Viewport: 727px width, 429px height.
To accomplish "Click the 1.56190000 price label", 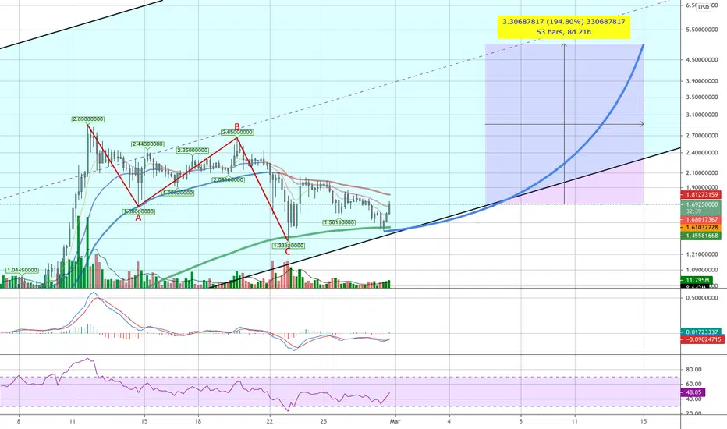I will point(339,222).
